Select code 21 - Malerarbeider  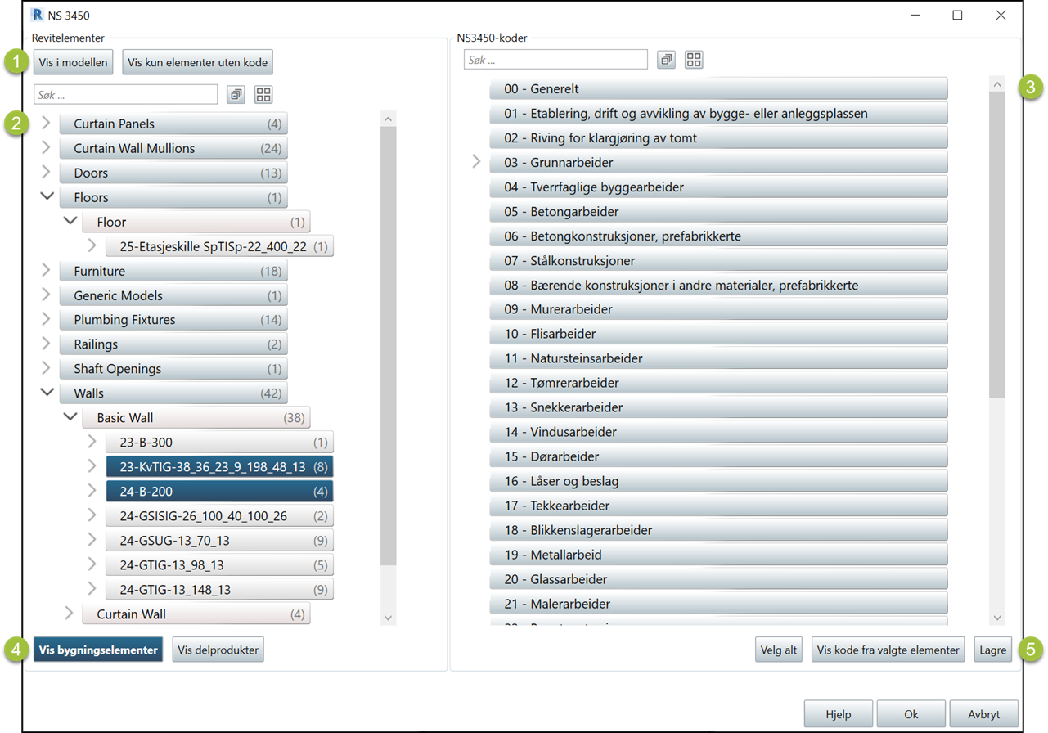pos(718,604)
